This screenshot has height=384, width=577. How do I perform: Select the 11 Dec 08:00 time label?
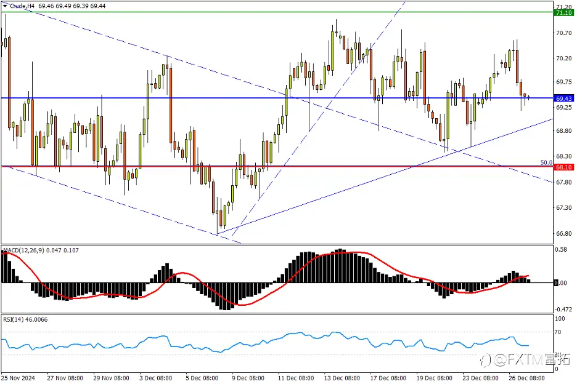point(296,378)
